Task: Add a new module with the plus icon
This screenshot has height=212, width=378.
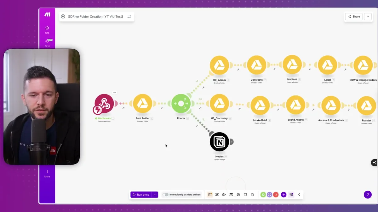Action: (283, 194)
